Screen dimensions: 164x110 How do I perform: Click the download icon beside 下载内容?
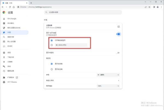tap(4, 57)
